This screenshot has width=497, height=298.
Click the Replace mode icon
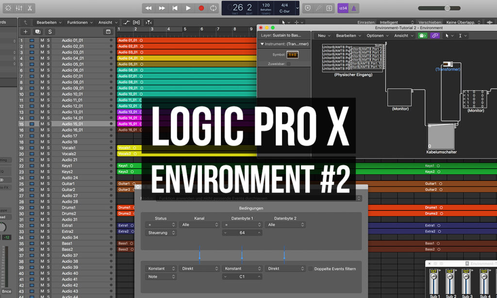(x=307, y=8)
